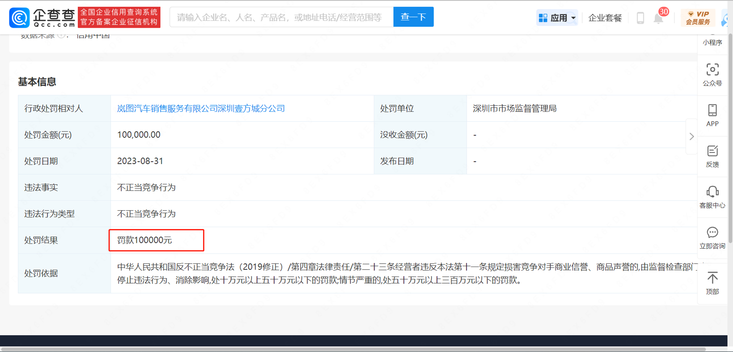This screenshot has height=352, width=733.
Task: Click the search input field
Action: click(x=282, y=17)
